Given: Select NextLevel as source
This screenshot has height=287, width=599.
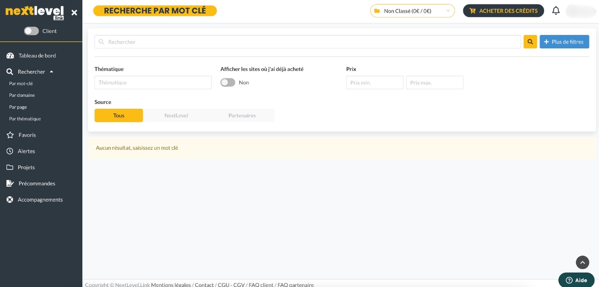Looking at the screenshot, I should [176, 115].
